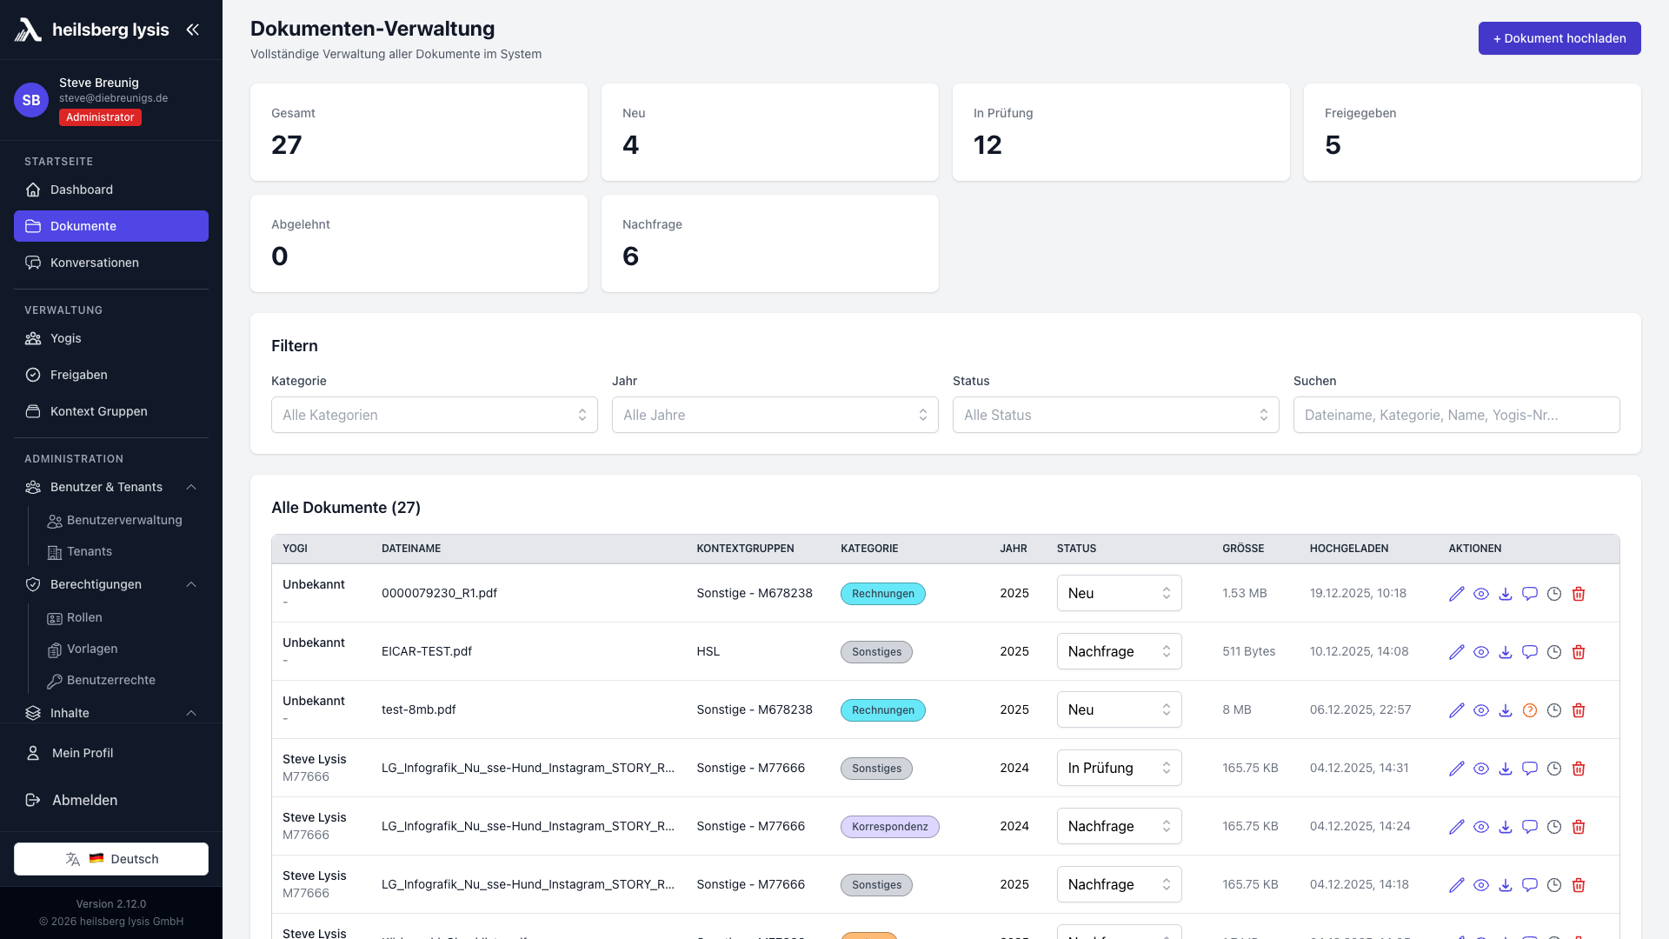Screen dimensions: 1669x939
Task: Click the orange question icon for test-8mb.pdf
Action: [x=1530, y=710]
